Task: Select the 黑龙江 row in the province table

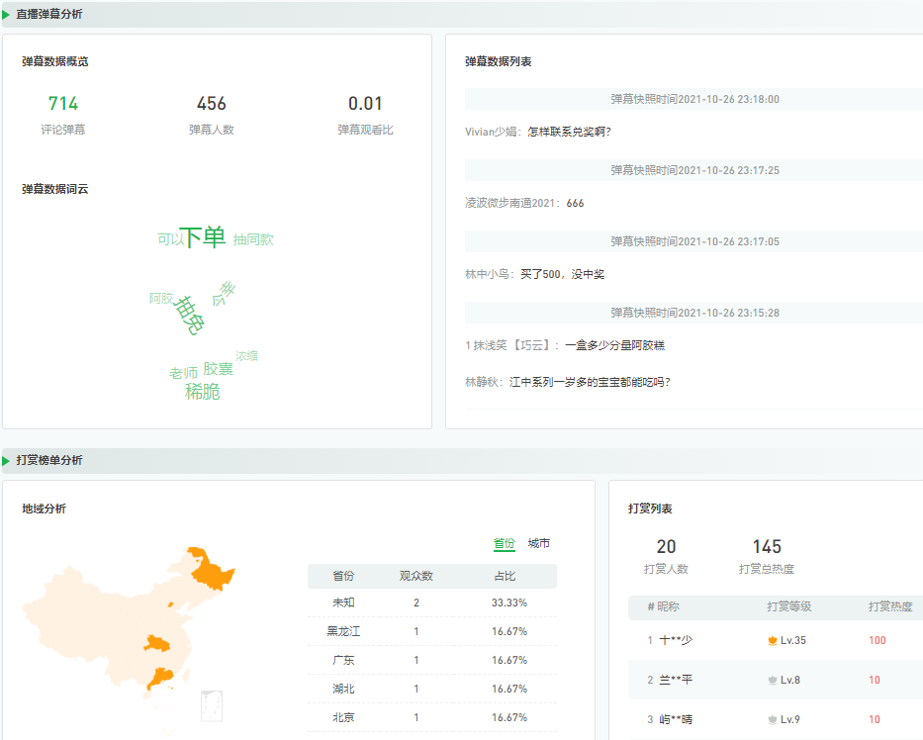Action: tap(431, 630)
